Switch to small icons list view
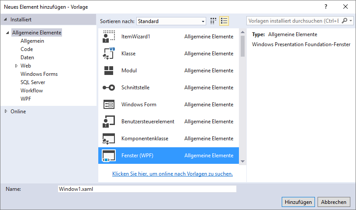Viewport: 356px width, 210px height. coord(224,21)
